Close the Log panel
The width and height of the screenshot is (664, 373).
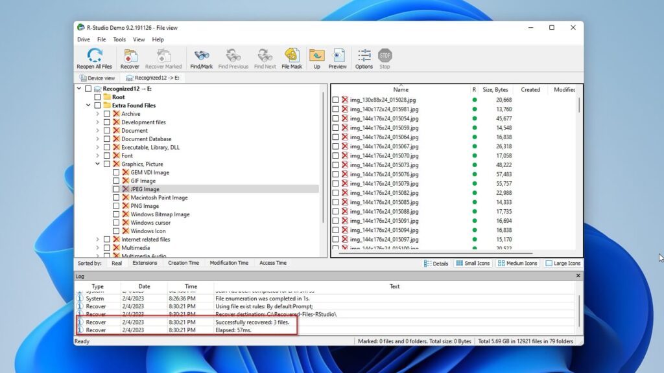click(578, 276)
